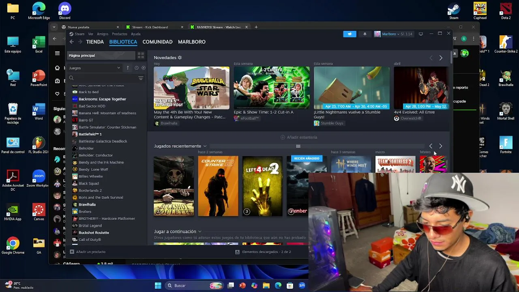Open Ver menu
519x292 pixels.
(x=91, y=34)
